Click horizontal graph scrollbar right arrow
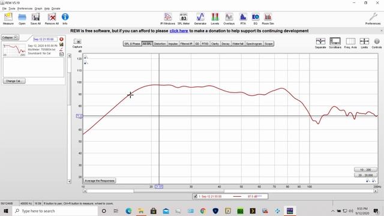This screenshot has height=216, width=384. (376, 191)
